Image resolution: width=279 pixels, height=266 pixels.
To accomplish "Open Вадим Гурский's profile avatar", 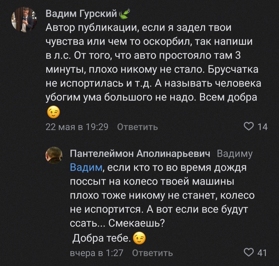I will coord(24,20).
